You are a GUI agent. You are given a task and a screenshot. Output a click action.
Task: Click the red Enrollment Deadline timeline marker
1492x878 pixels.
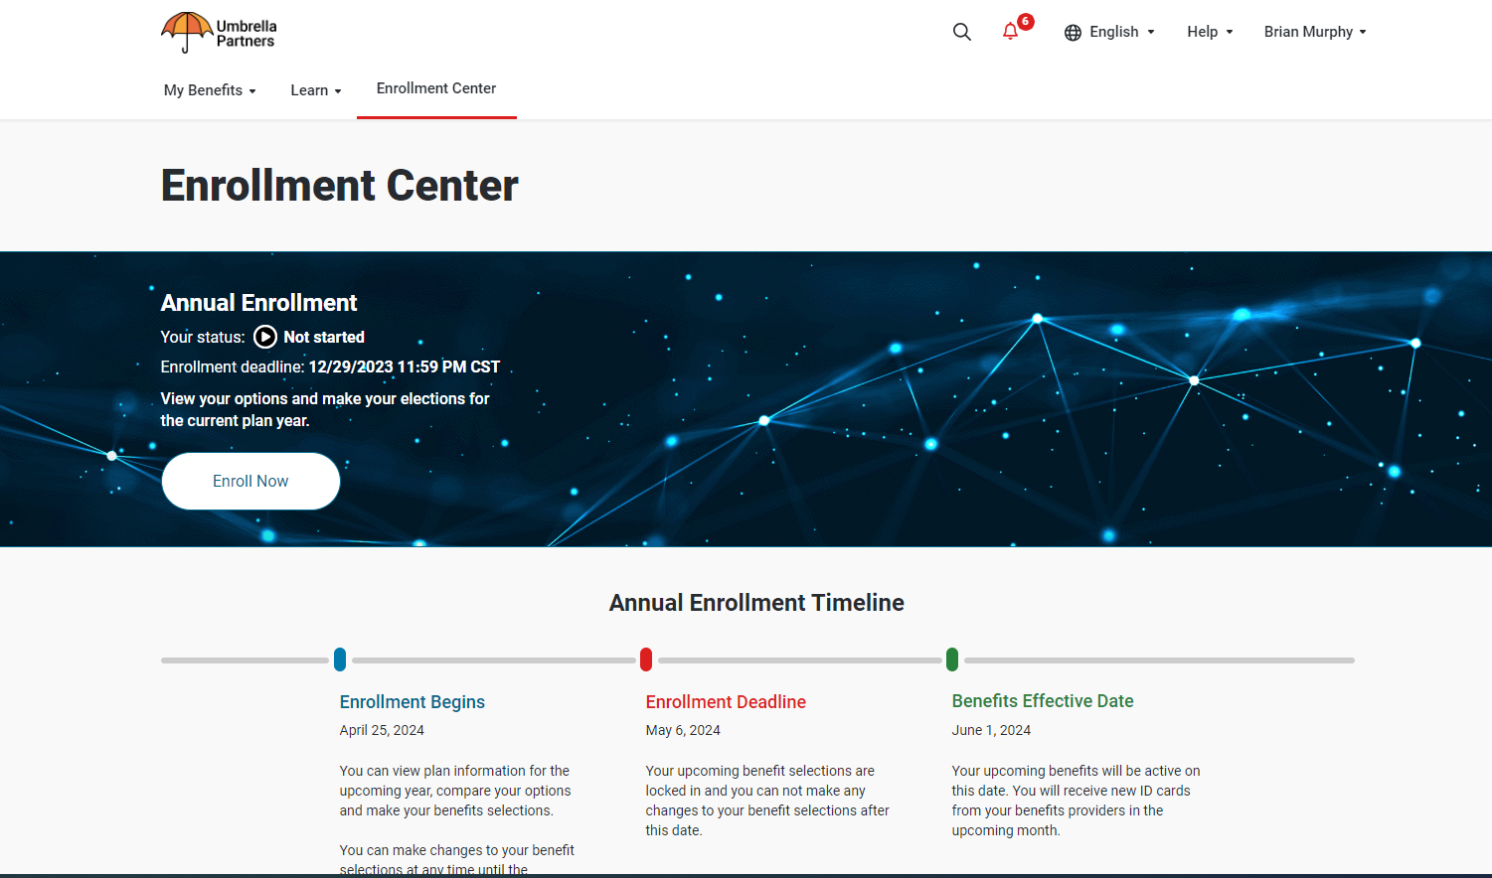coord(646,658)
